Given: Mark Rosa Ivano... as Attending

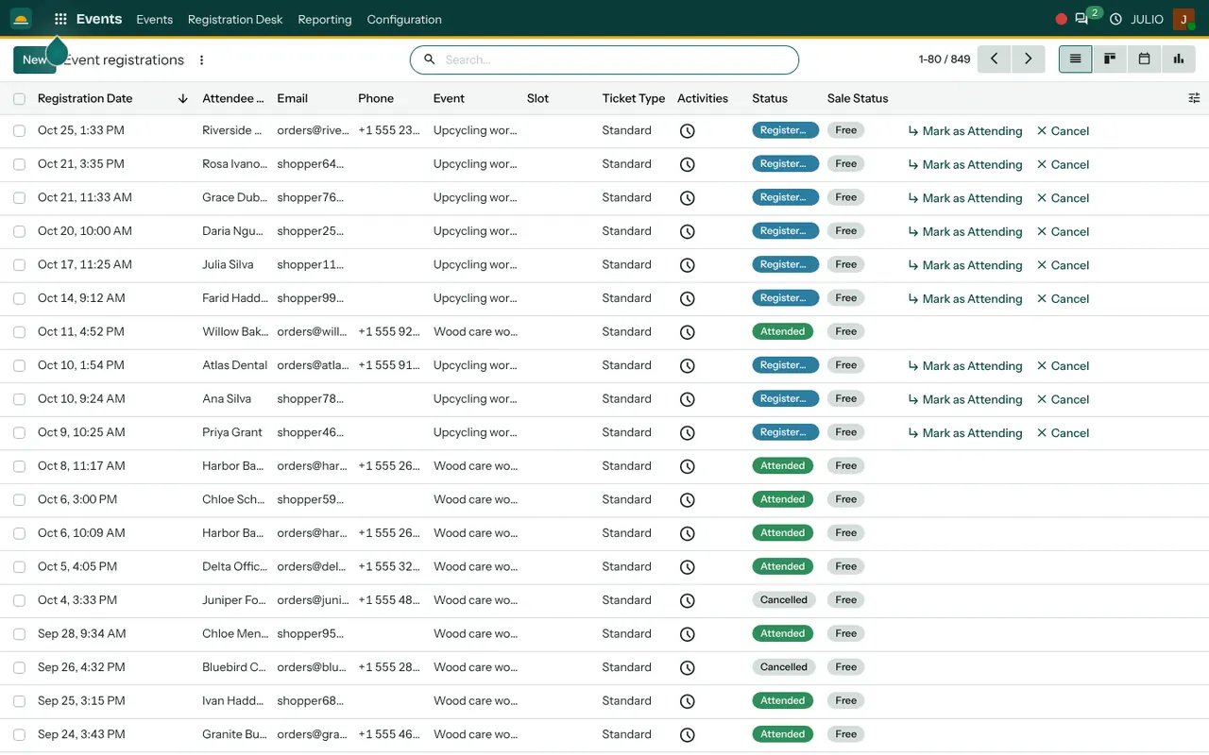Looking at the screenshot, I should (x=965, y=164).
